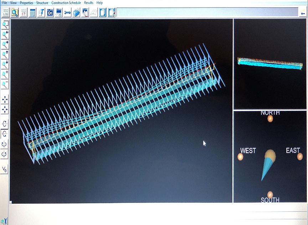The height and width of the screenshot is (225, 308).
Task: Click the printer icon in toolbar
Action: pos(76,12)
